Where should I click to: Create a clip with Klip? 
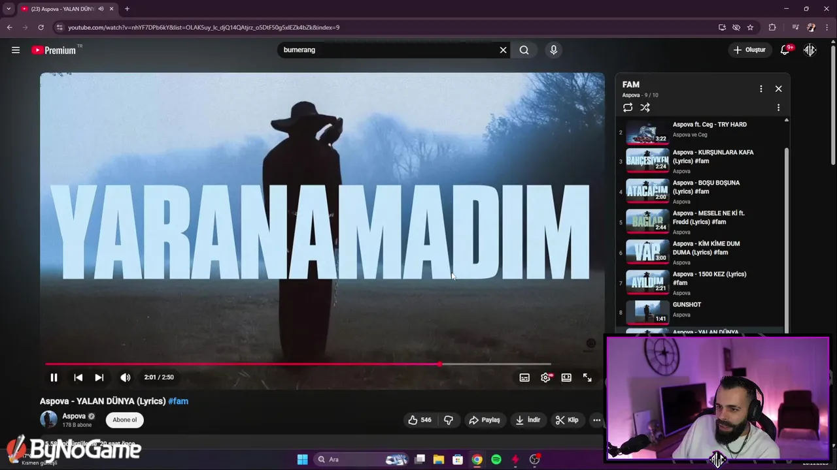point(567,420)
